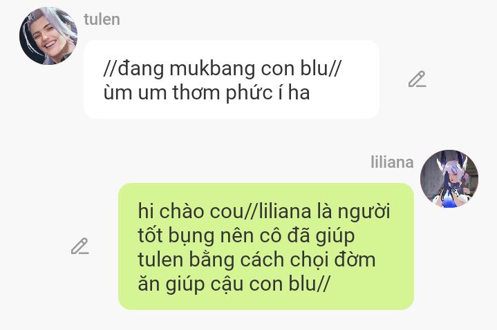Select tulen's white message bubble

point(232,79)
